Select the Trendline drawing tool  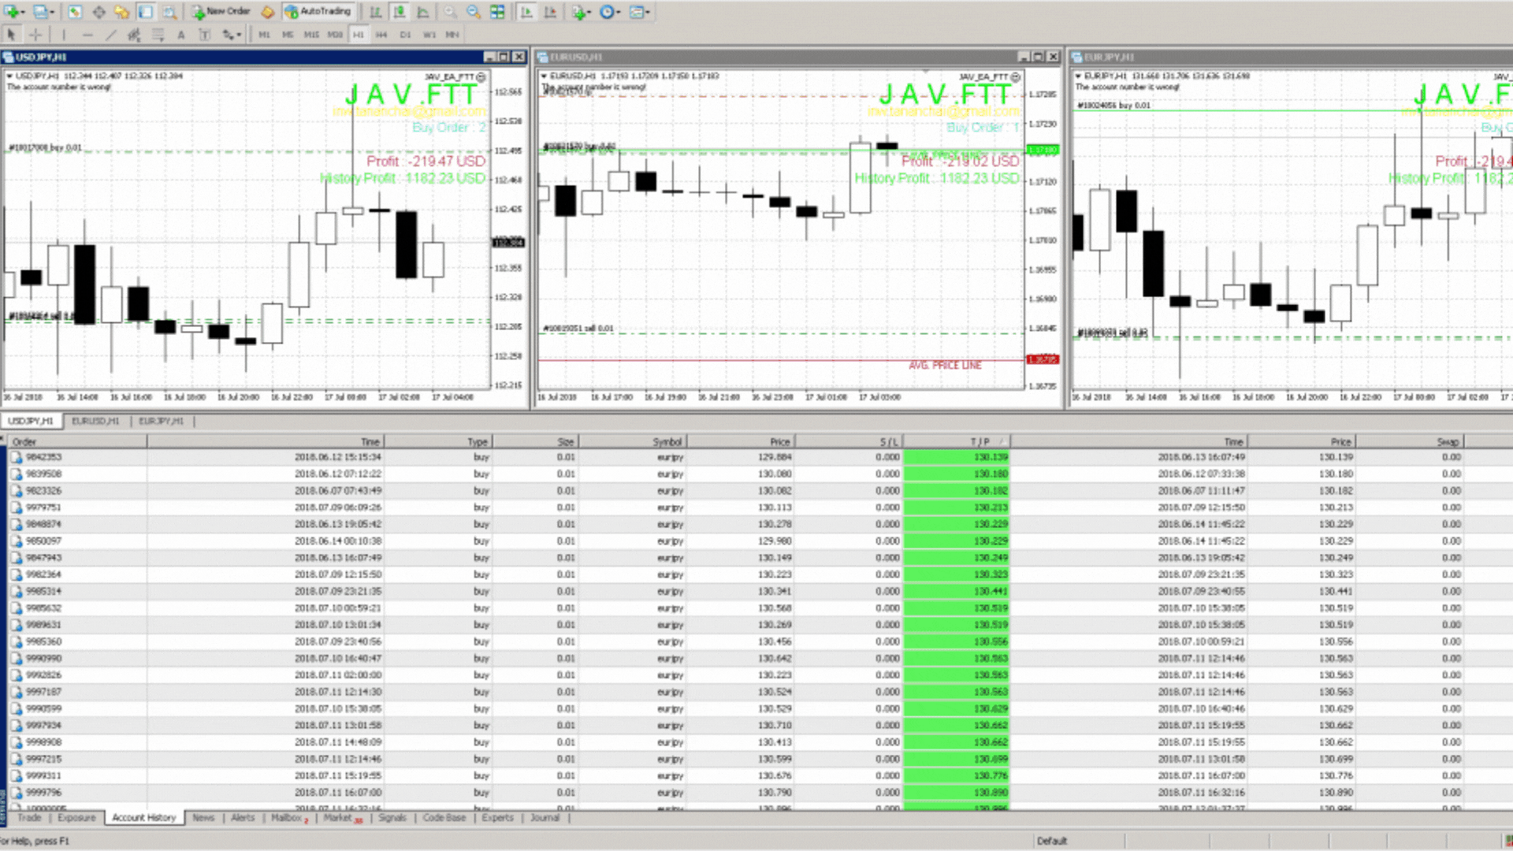click(x=110, y=35)
